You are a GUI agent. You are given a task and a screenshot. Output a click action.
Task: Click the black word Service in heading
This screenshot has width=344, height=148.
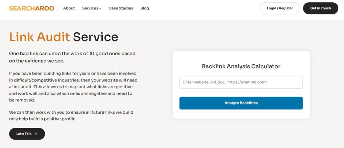tap(96, 37)
